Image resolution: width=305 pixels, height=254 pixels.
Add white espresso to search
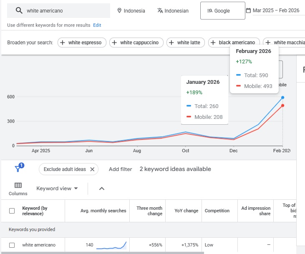coord(81,43)
